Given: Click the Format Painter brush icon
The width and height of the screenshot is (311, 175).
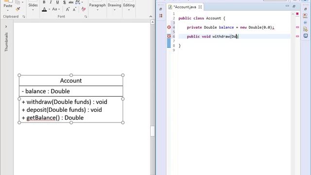Looking at the screenshot, I should (x=18, y=9).
